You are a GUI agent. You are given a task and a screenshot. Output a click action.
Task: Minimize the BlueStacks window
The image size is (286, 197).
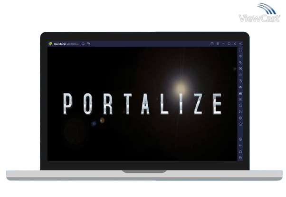point(223,44)
